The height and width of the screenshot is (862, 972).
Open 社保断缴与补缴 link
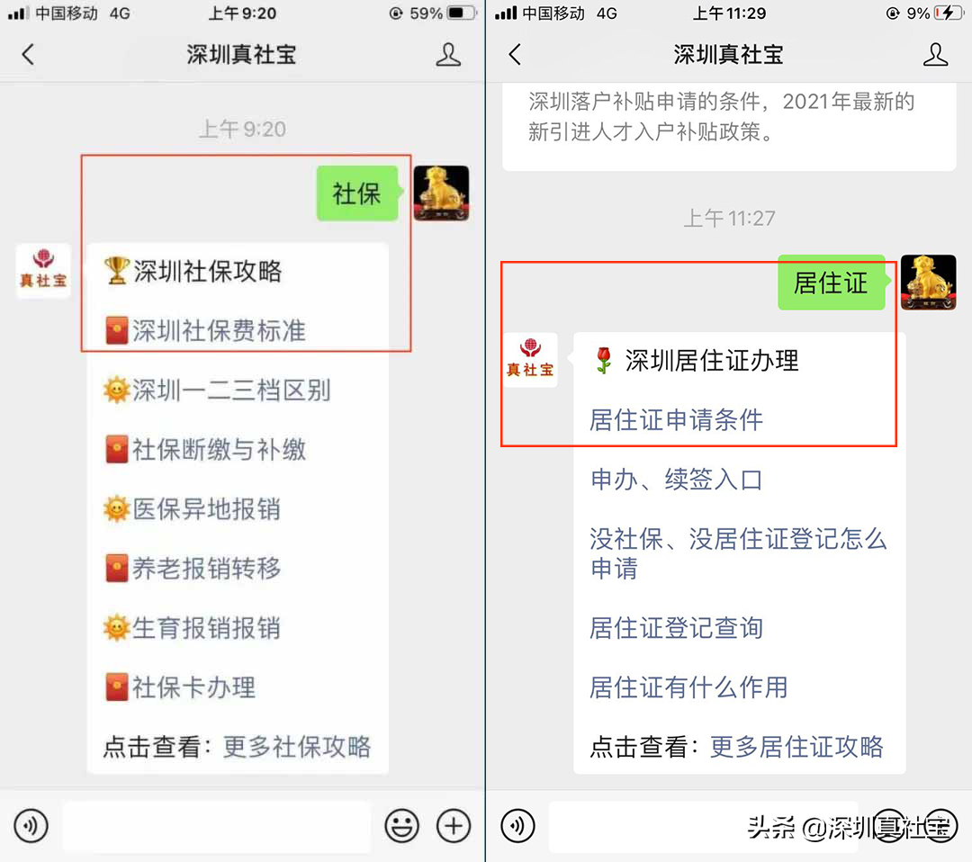(218, 450)
